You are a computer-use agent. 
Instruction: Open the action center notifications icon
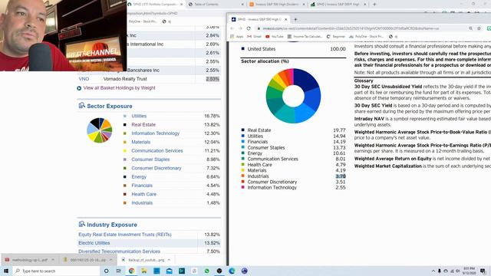click(x=483, y=271)
